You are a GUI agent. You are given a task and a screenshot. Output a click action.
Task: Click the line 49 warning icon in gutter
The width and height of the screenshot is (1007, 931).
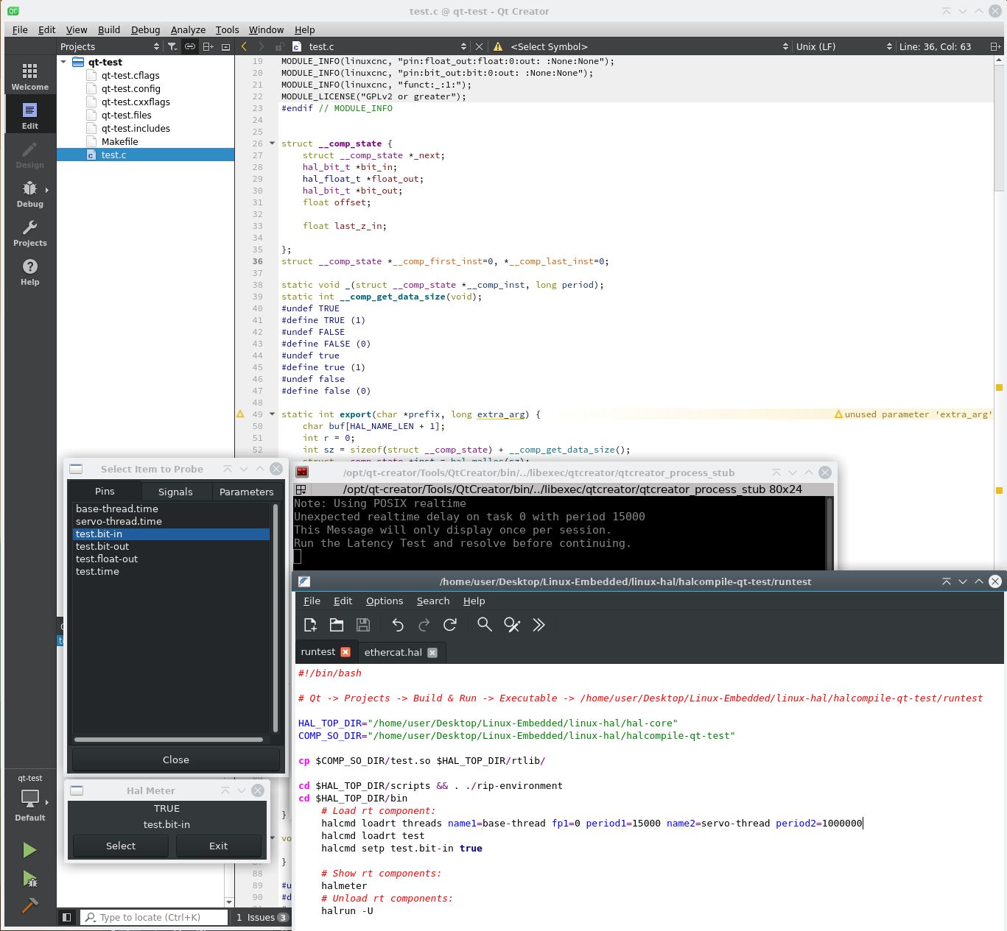coord(240,414)
